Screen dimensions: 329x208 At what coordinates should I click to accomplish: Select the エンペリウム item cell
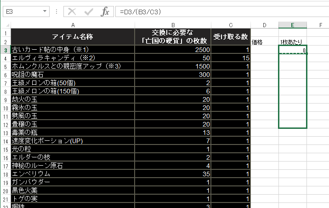[x=73, y=174]
